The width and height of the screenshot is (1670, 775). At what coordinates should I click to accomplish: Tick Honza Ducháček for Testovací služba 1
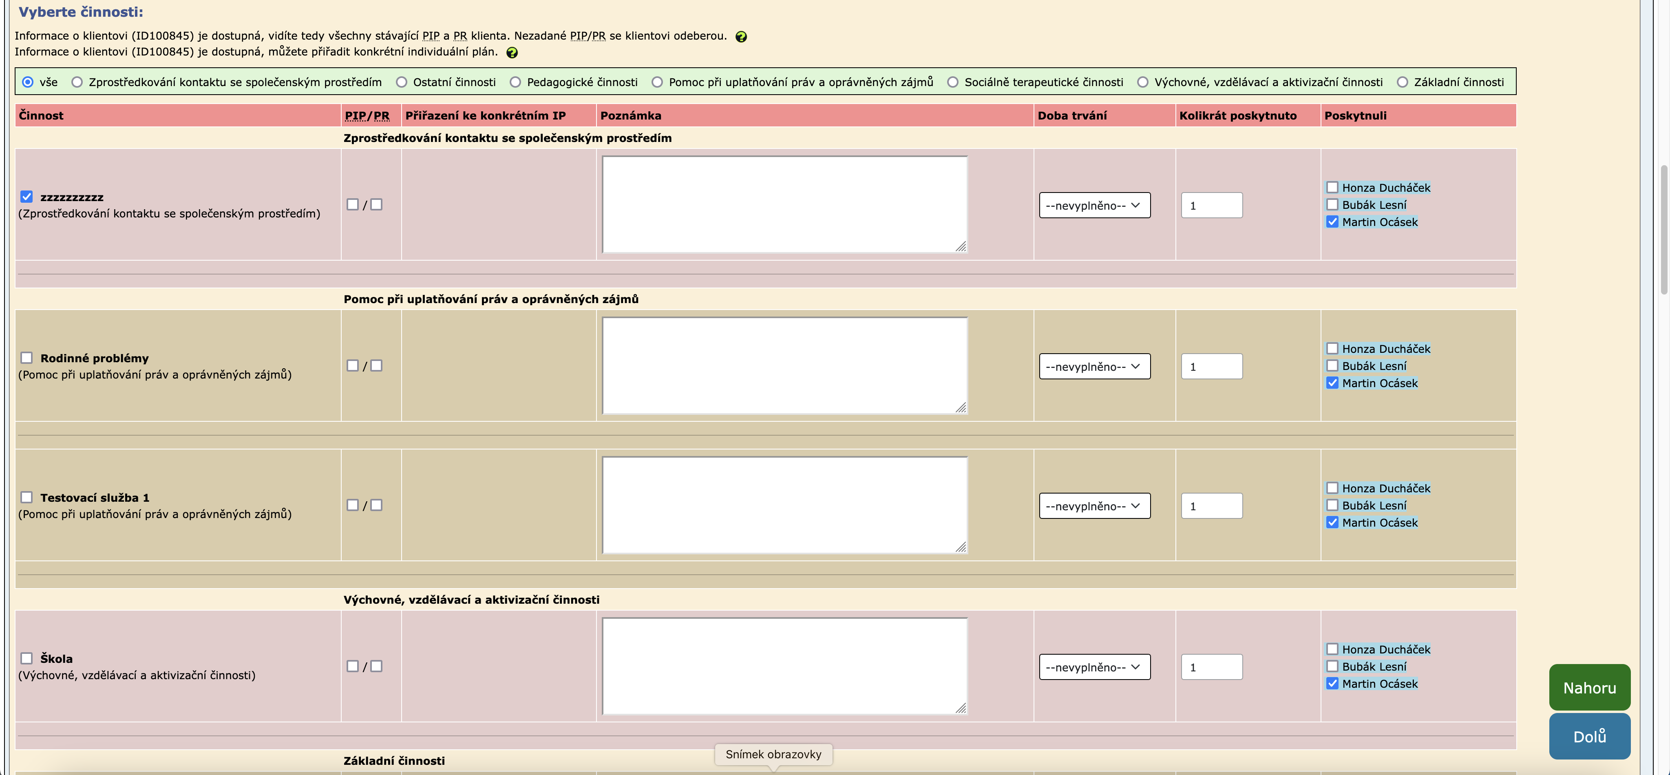(1332, 488)
